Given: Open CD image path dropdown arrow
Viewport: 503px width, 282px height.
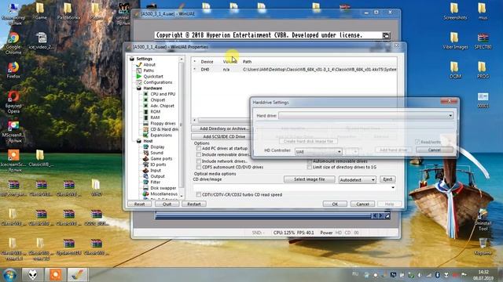Looking at the screenshot, I should click(393, 187).
